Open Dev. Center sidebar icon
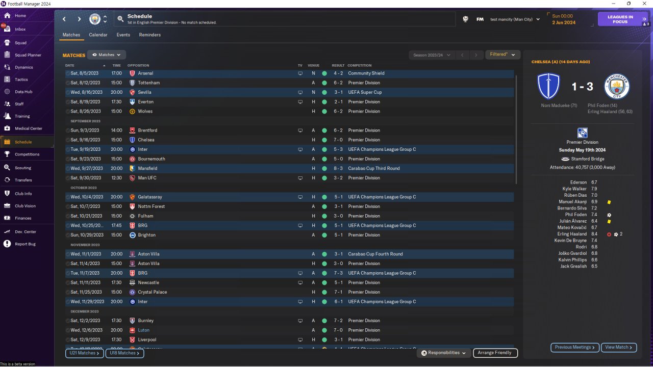 coord(7,232)
